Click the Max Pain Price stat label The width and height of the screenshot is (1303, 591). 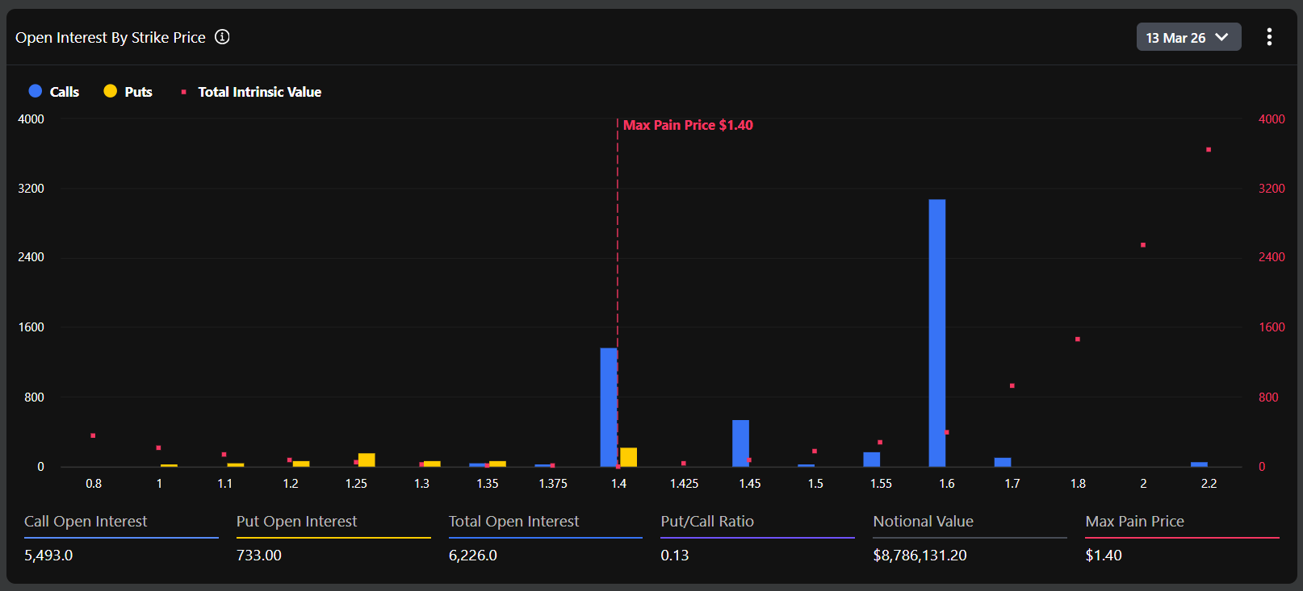tap(1134, 522)
